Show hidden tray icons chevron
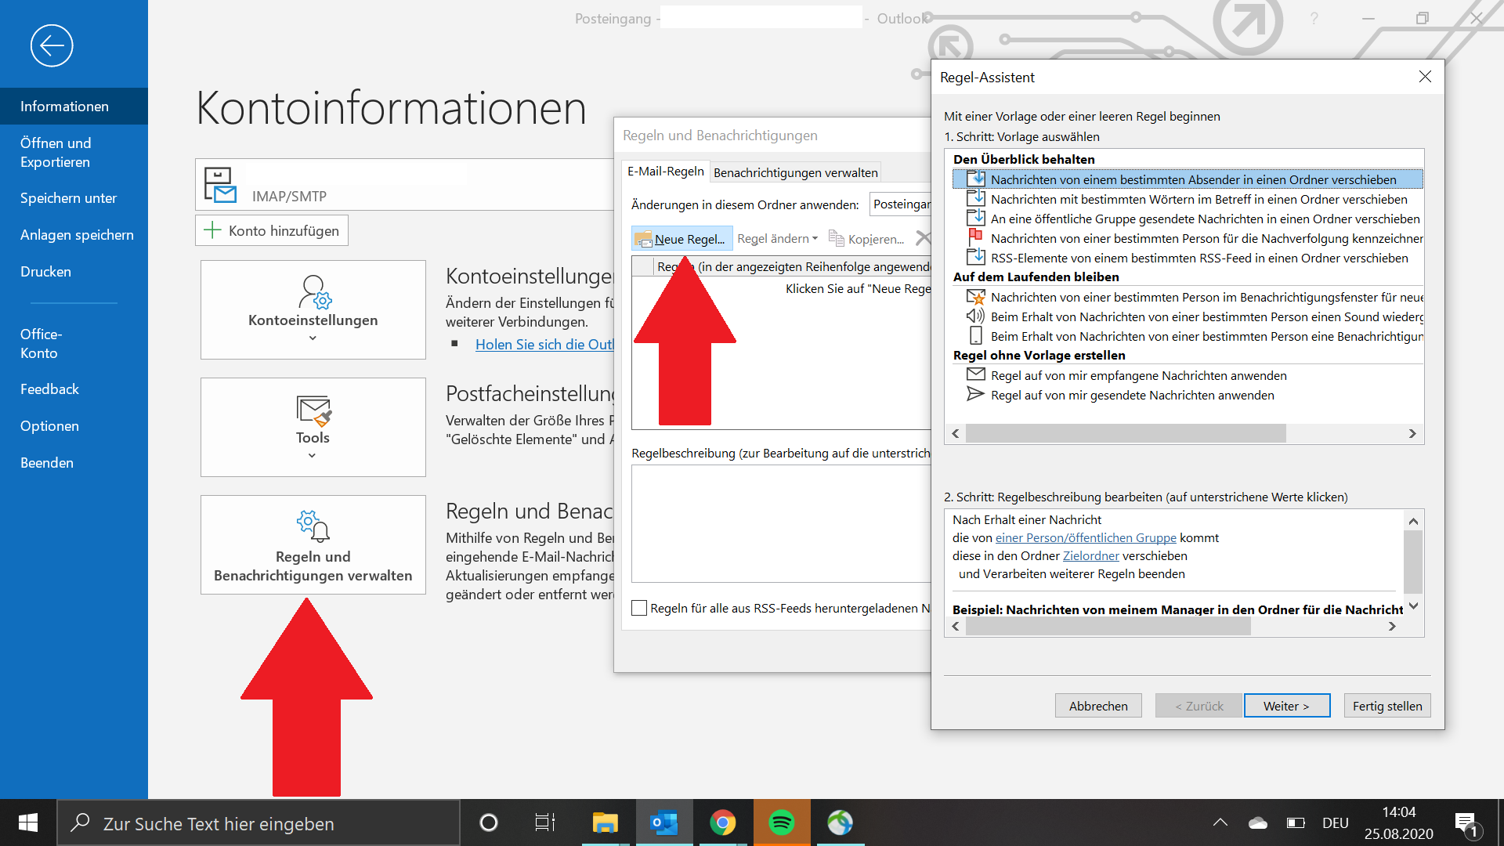1504x846 pixels. point(1220,822)
